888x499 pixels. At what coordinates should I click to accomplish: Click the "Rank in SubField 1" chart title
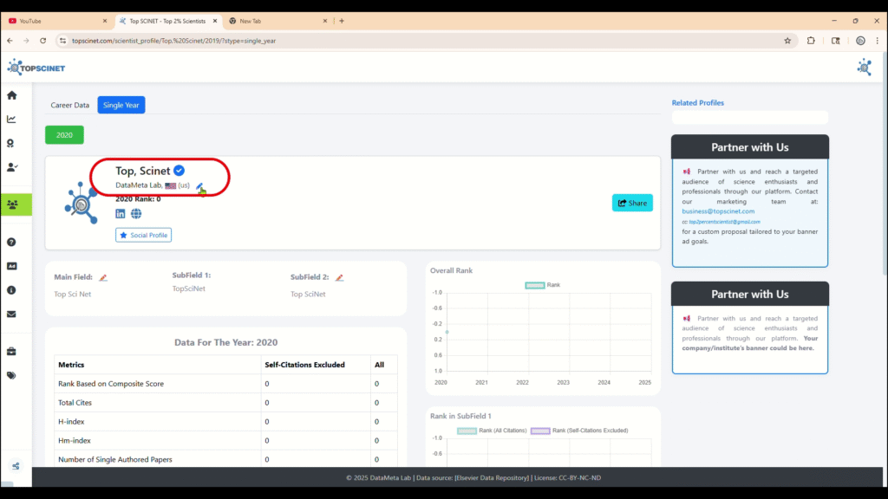point(461,416)
